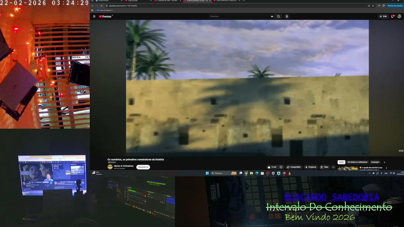
Task: Click the Reiniciar para atualizar Chrome button
Action: pyautogui.click(x=395, y=6)
